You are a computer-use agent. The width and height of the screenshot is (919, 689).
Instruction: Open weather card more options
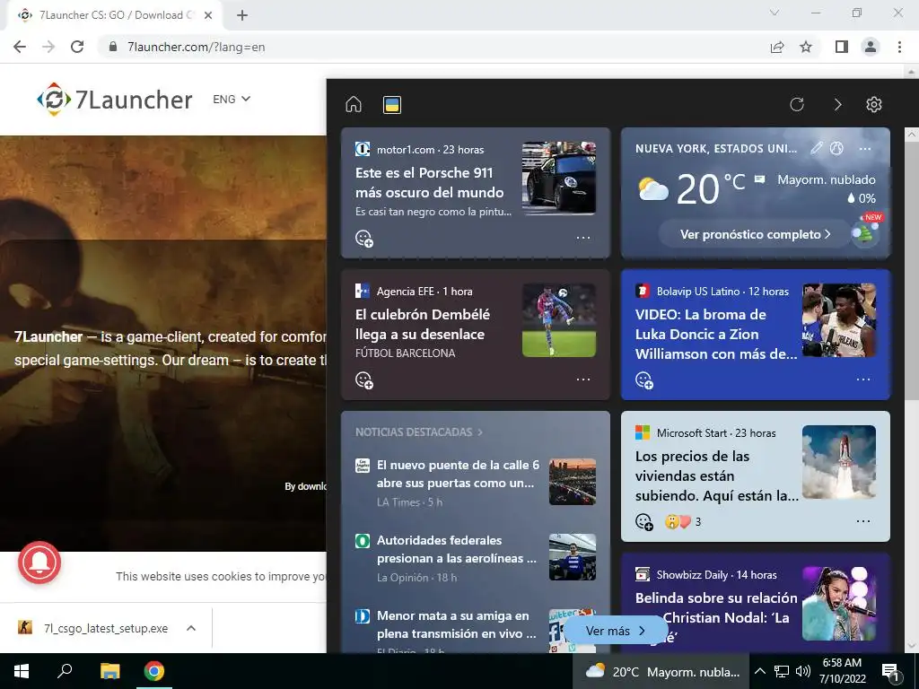[864, 149]
